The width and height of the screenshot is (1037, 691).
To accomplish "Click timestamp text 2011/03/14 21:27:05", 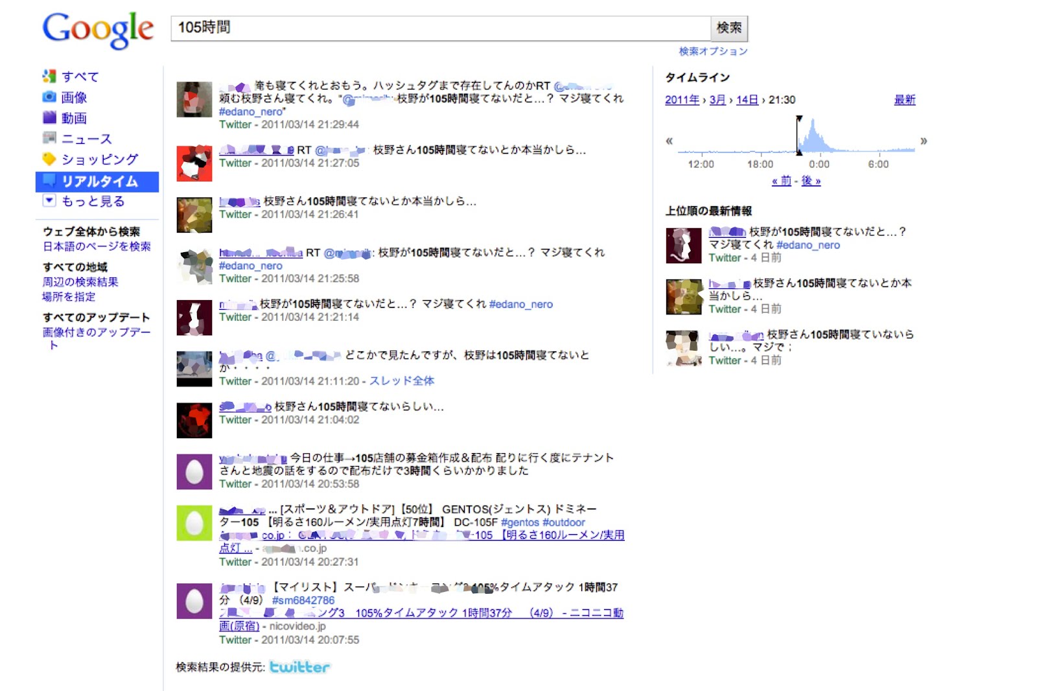I will tap(310, 163).
